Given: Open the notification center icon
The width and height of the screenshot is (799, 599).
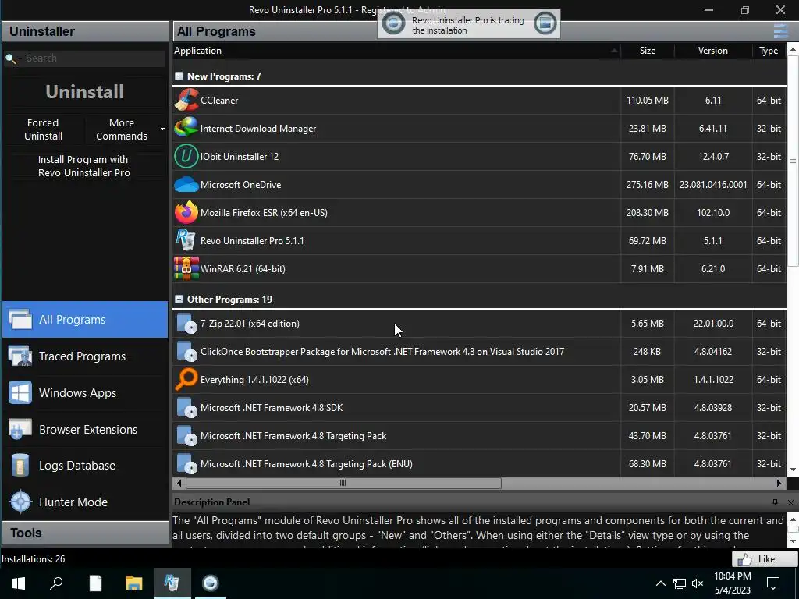Looking at the screenshot, I should 773,583.
